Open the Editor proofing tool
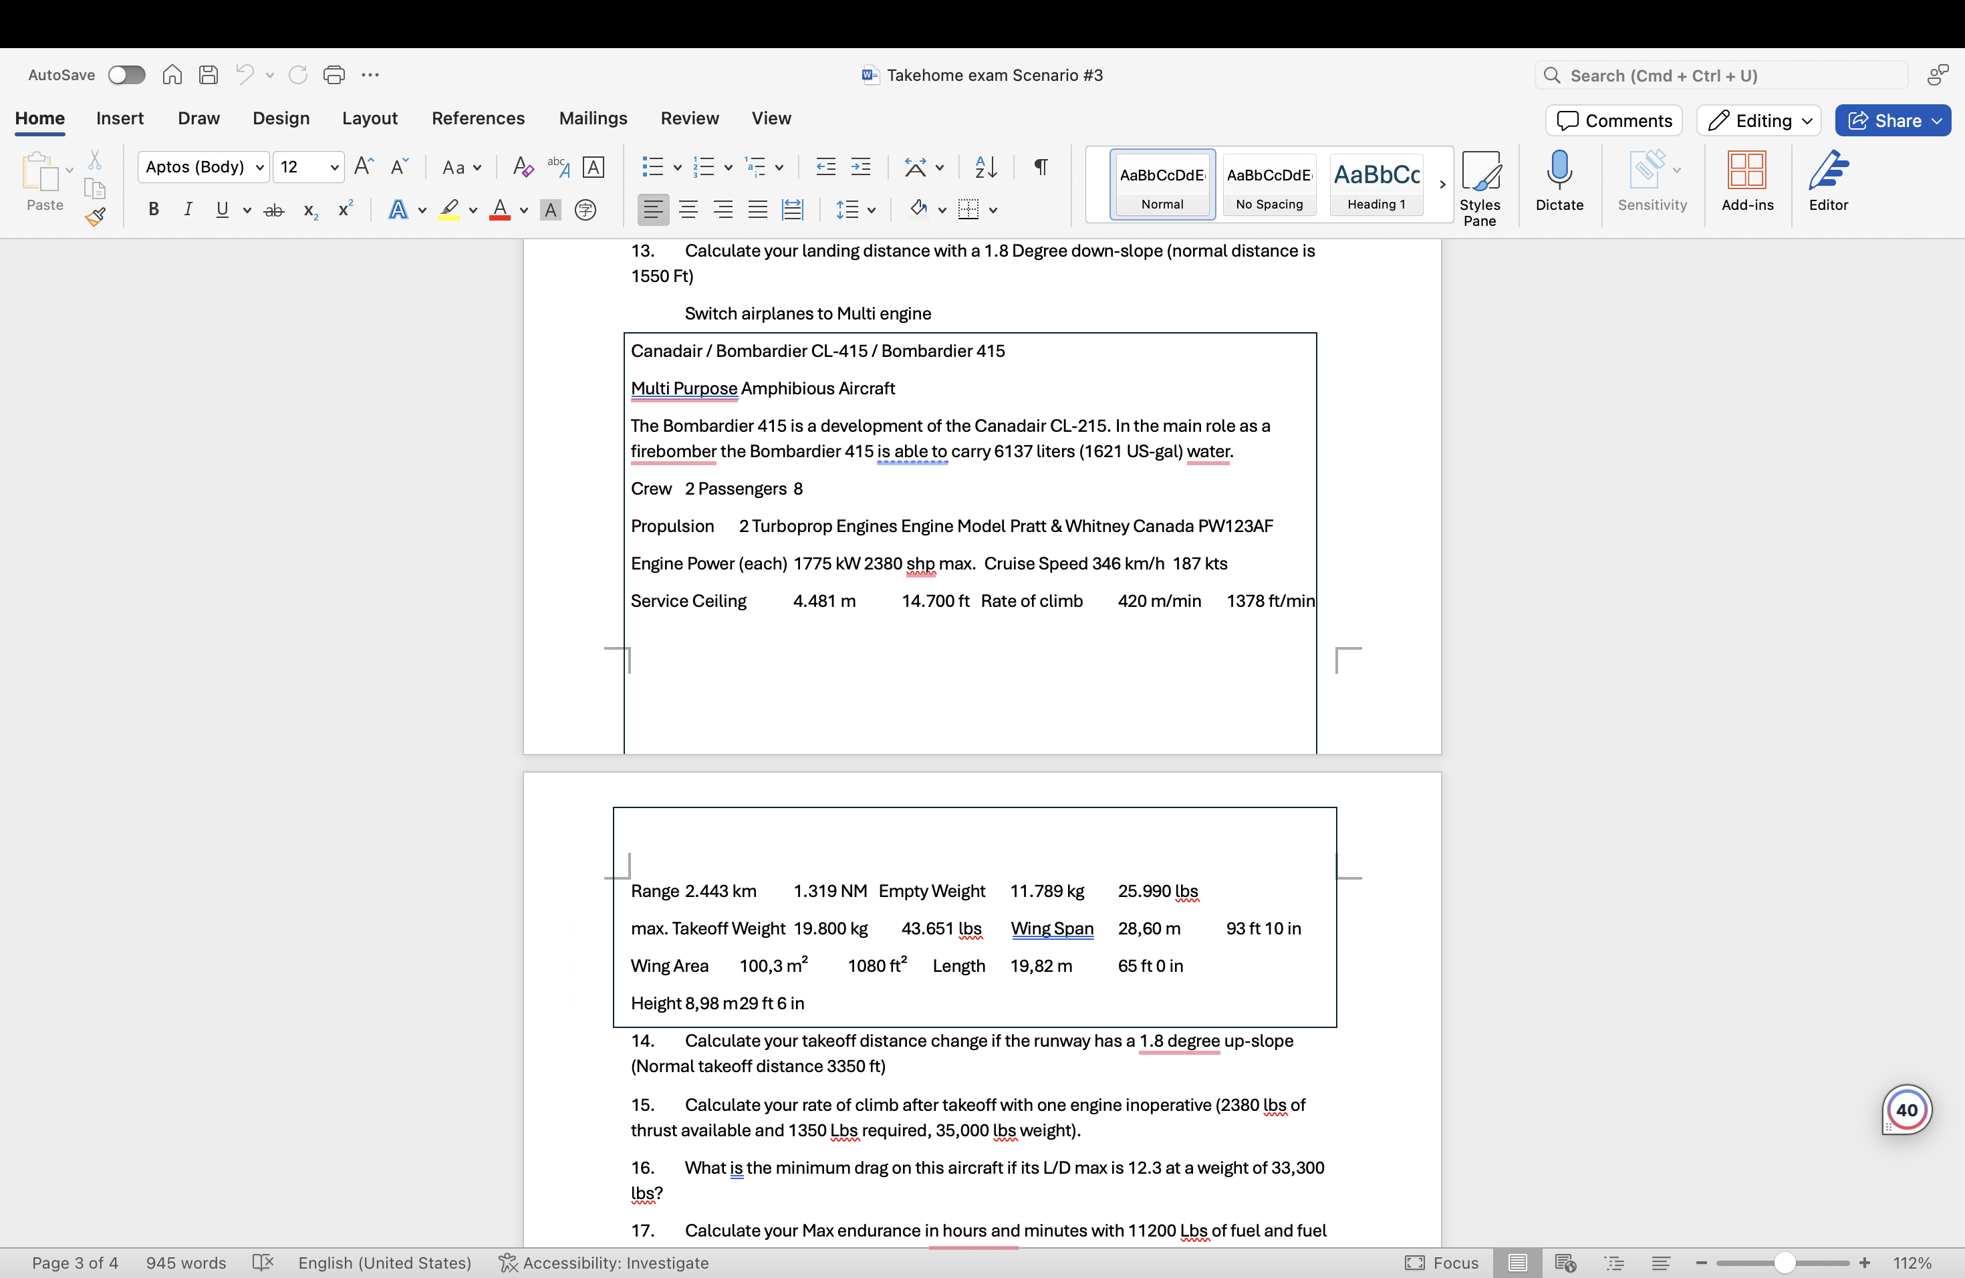This screenshot has width=1965, height=1278. tap(1827, 180)
